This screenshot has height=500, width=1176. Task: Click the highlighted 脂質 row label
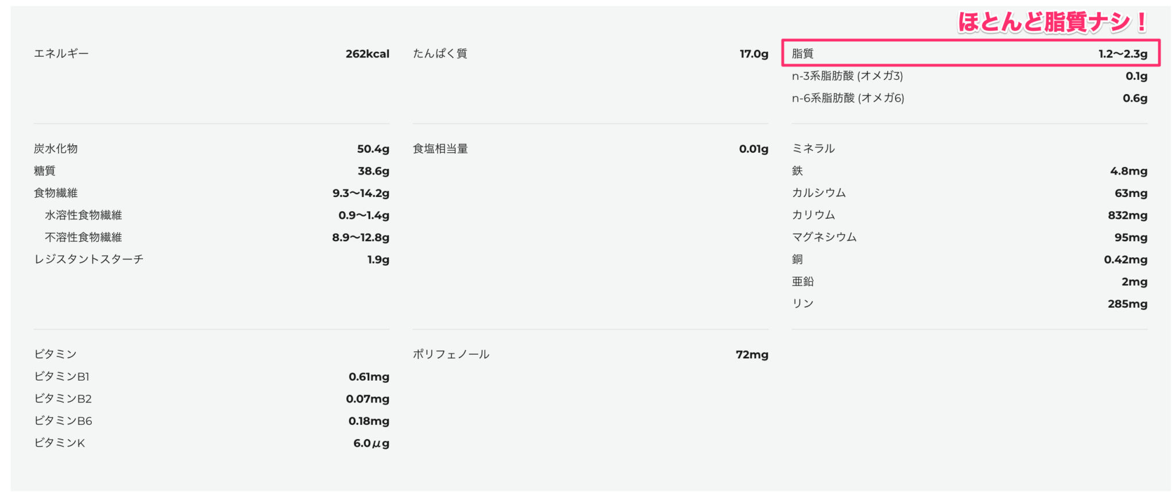pos(802,54)
